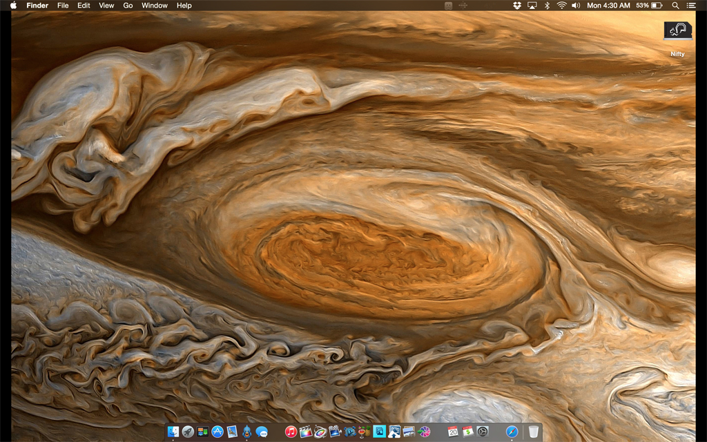707x442 pixels.
Task: Open the Finder application menu
Action: coord(37,6)
